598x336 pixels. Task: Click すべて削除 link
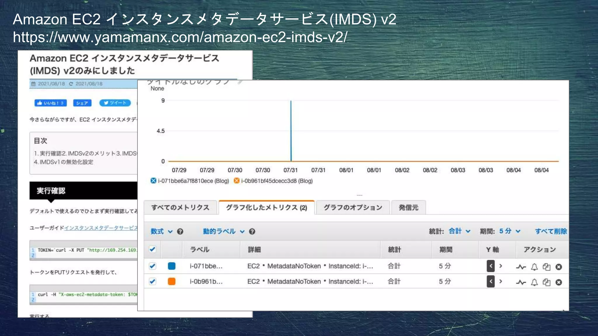tap(551, 231)
